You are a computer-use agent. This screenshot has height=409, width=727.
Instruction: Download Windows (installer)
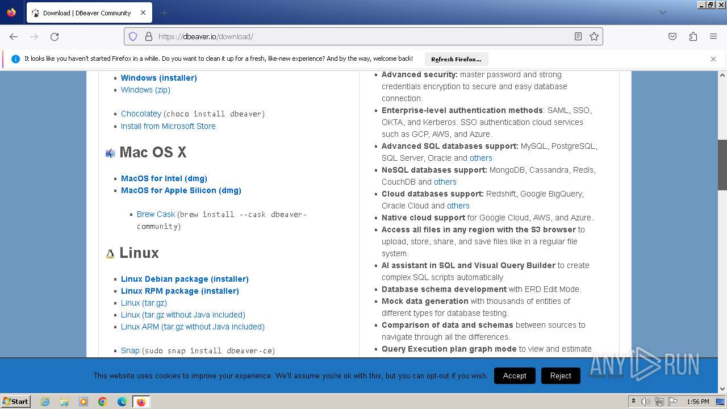159,78
